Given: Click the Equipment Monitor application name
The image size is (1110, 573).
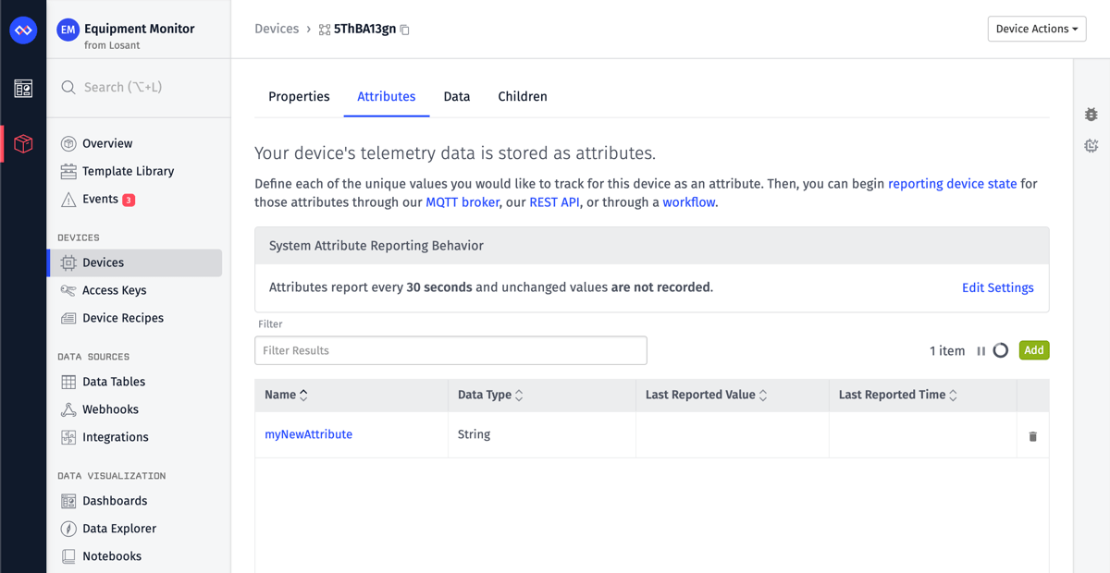Looking at the screenshot, I should click(140, 29).
